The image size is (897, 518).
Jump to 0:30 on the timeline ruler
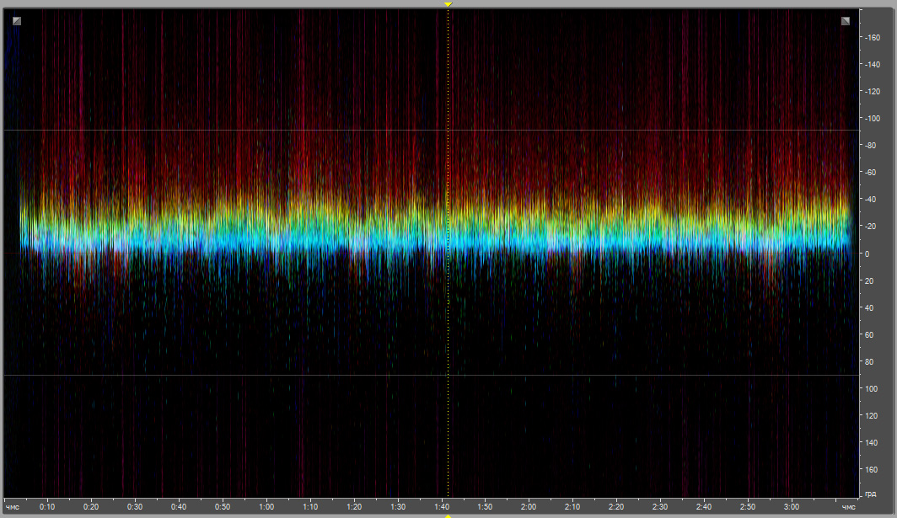tap(135, 506)
